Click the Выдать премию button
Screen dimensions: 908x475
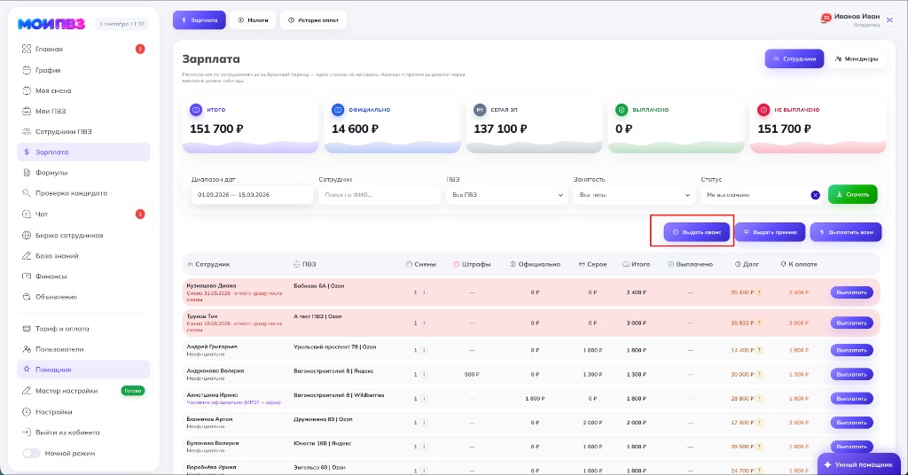(x=770, y=232)
